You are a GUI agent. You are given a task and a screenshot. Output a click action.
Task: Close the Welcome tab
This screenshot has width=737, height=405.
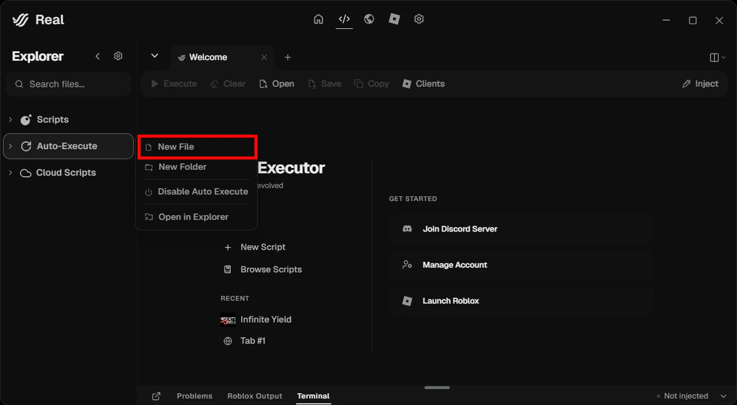[x=264, y=57]
